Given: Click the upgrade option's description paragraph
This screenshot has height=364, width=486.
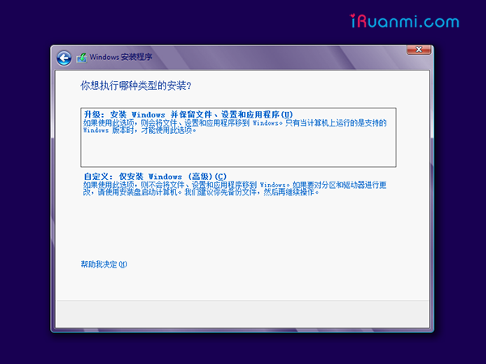Looking at the screenshot, I should click(x=235, y=126).
